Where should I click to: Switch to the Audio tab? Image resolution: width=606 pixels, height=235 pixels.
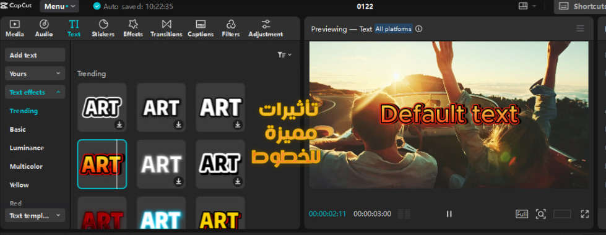click(44, 28)
